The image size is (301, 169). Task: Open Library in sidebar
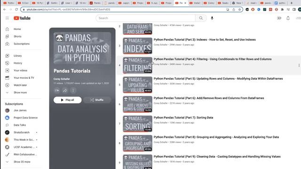pos(17,56)
